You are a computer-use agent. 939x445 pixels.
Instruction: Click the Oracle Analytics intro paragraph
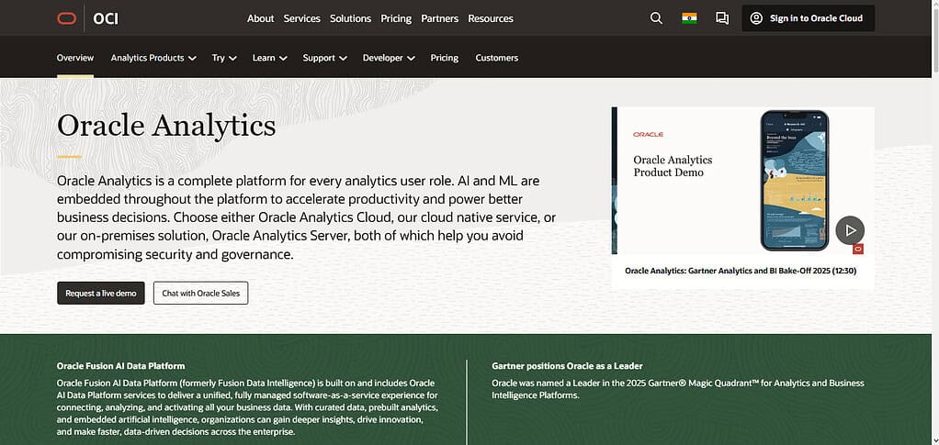(x=306, y=217)
